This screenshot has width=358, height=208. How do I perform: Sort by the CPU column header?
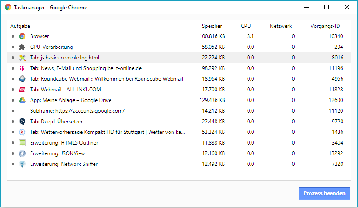click(x=240, y=26)
